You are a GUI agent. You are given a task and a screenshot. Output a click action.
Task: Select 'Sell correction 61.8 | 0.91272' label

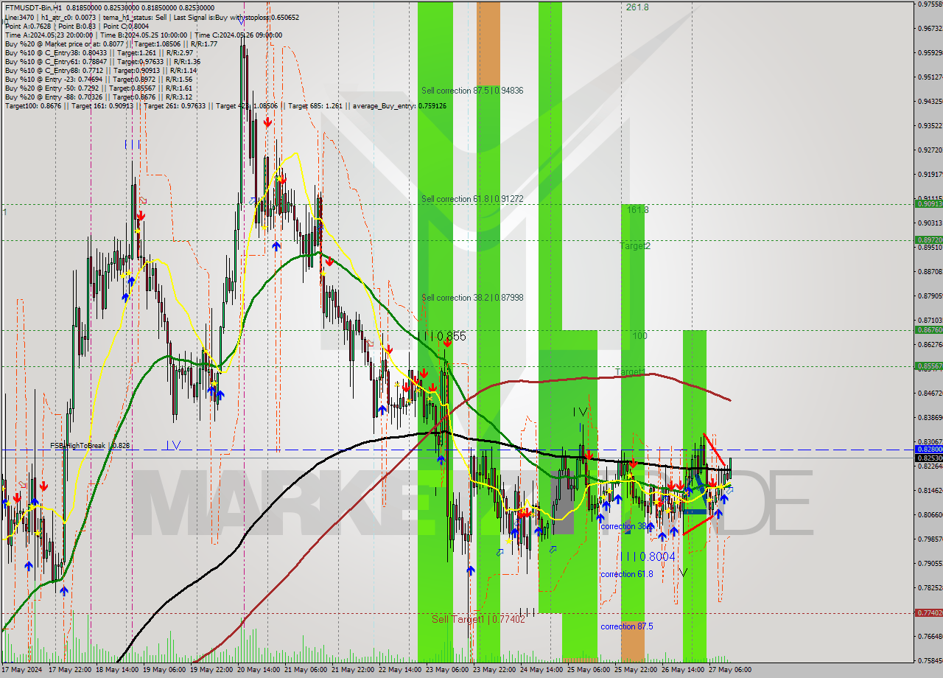pyautogui.click(x=472, y=199)
